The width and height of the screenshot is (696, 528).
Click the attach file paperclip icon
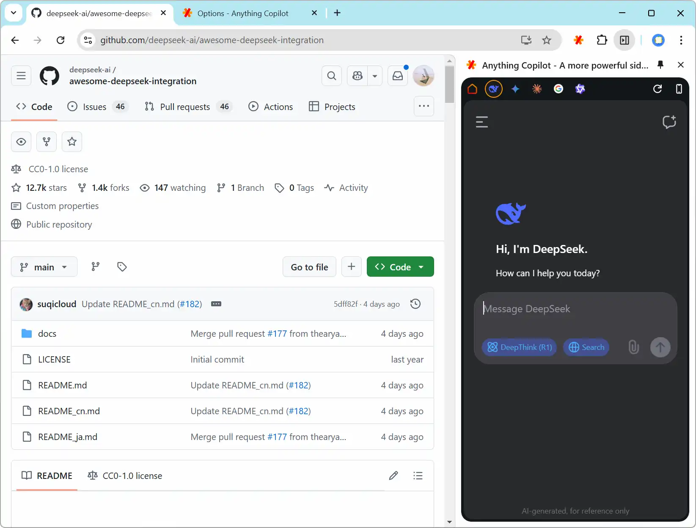click(x=633, y=347)
